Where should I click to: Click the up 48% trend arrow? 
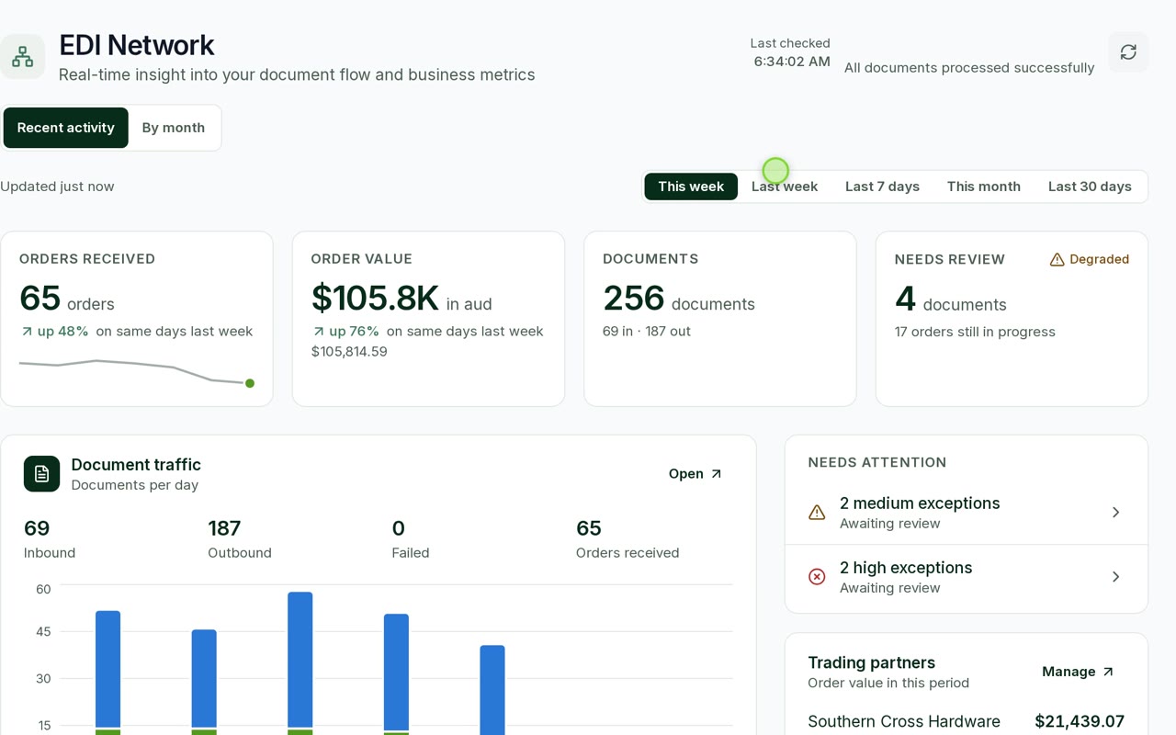coord(27,332)
